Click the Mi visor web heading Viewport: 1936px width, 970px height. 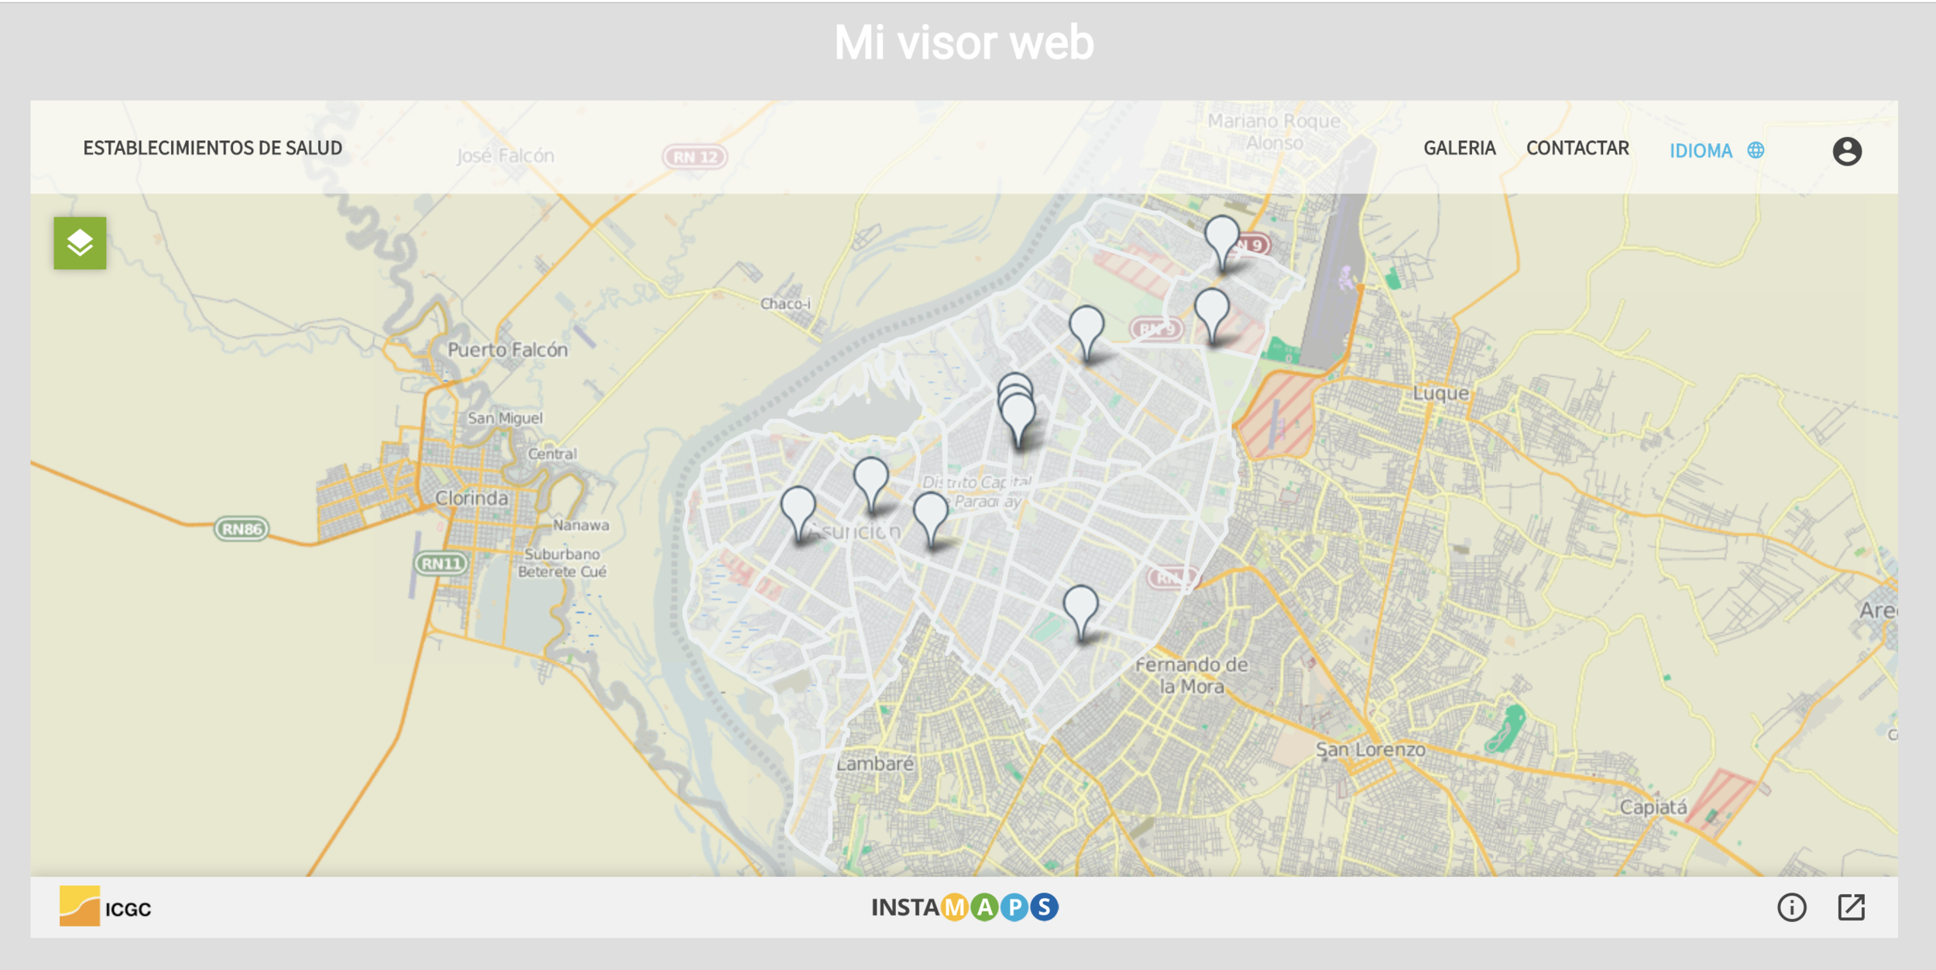963,43
